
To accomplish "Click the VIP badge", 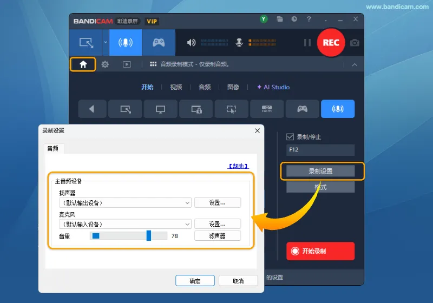I will click(152, 22).
